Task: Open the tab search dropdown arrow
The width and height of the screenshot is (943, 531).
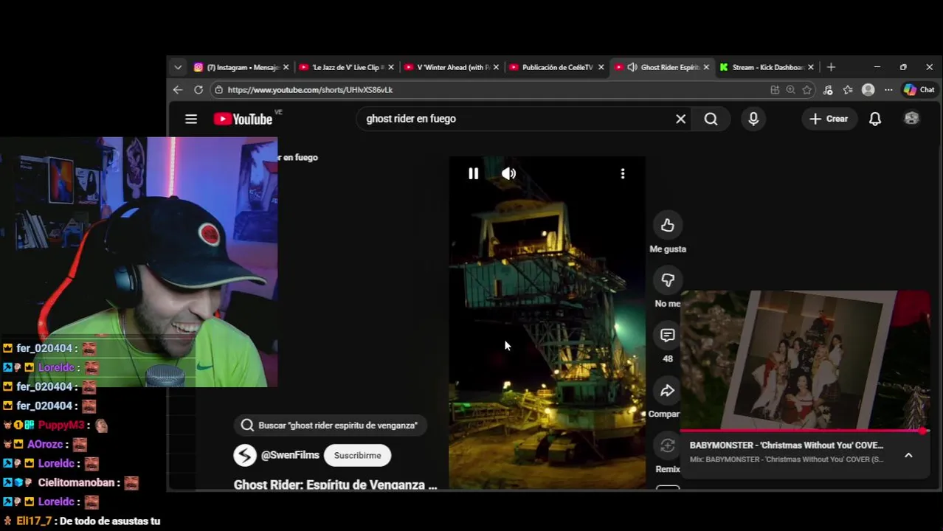Action: [178, 67]
